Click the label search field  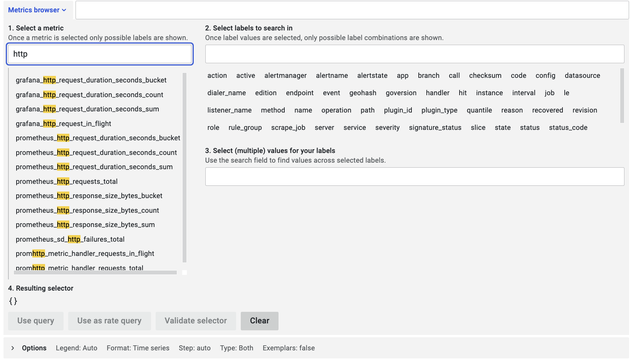415,54
